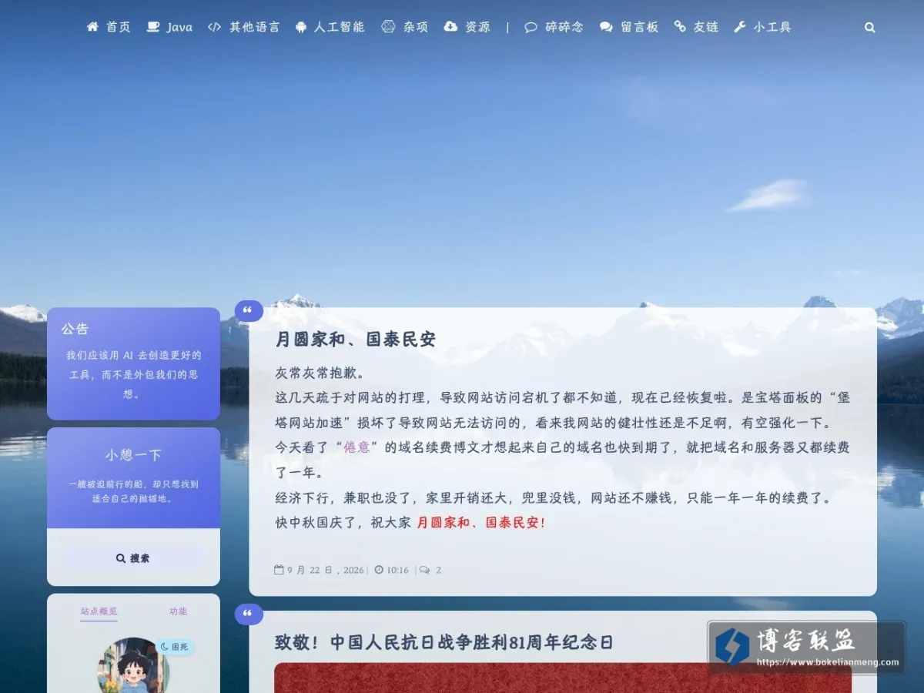The width and height of the screenshot is (924, 693).
Task: Open the 杂项 menu
Action: point(416,27)
